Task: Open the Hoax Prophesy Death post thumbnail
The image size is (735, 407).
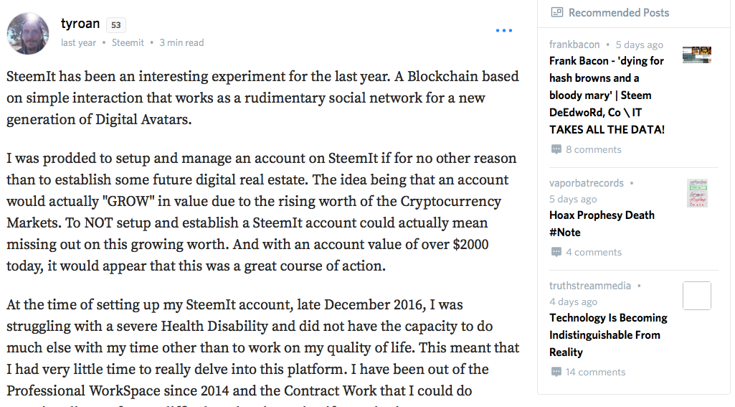Action: pos(697,193)
